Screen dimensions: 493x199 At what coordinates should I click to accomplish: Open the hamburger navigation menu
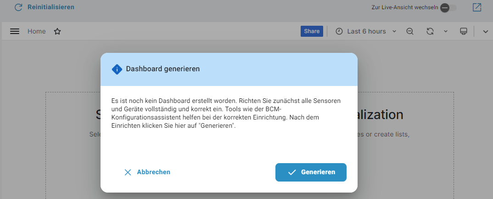(x=15, y=31)
